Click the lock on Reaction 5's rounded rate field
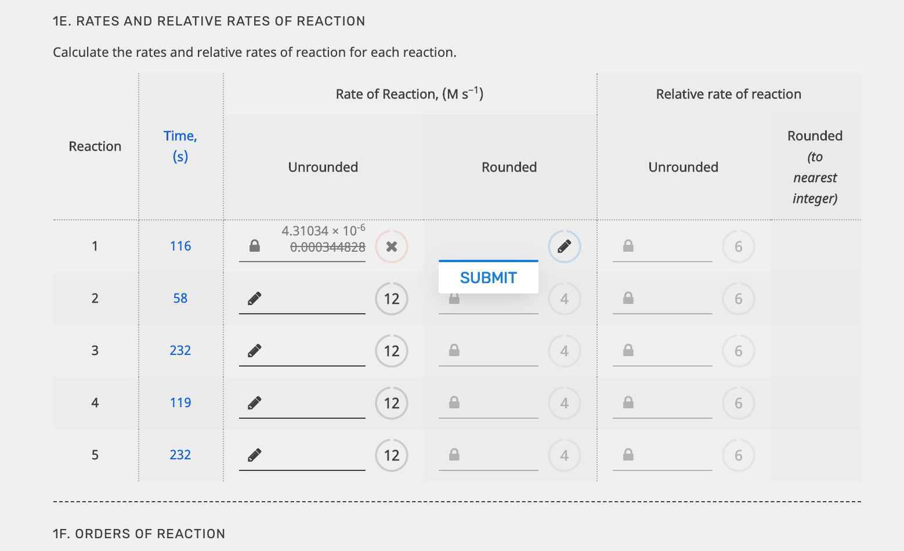Image resolution: width=904 pixels, height=551 pixels. point(454,455)
